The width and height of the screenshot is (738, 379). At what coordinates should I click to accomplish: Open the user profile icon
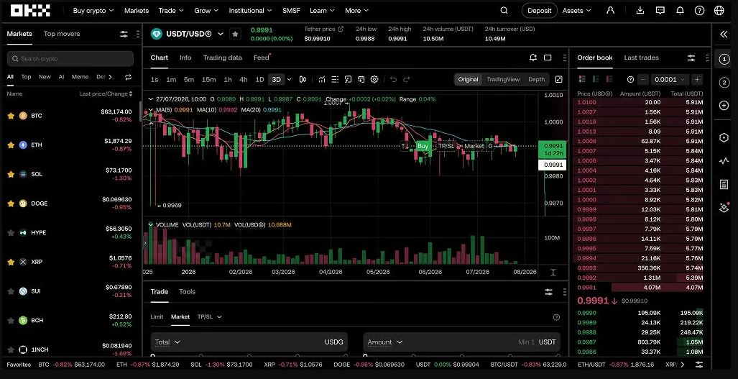(611, 10)
